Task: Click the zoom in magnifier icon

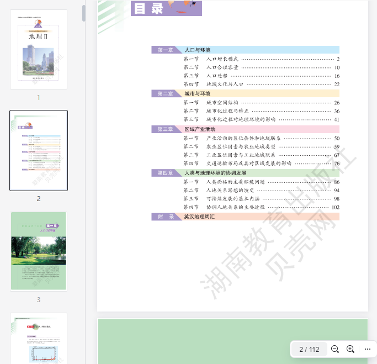Action: click(x=351, y=349)
